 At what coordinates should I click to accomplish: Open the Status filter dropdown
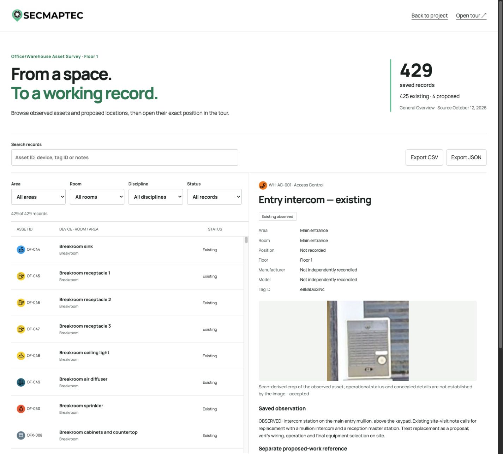click(214, 197)
